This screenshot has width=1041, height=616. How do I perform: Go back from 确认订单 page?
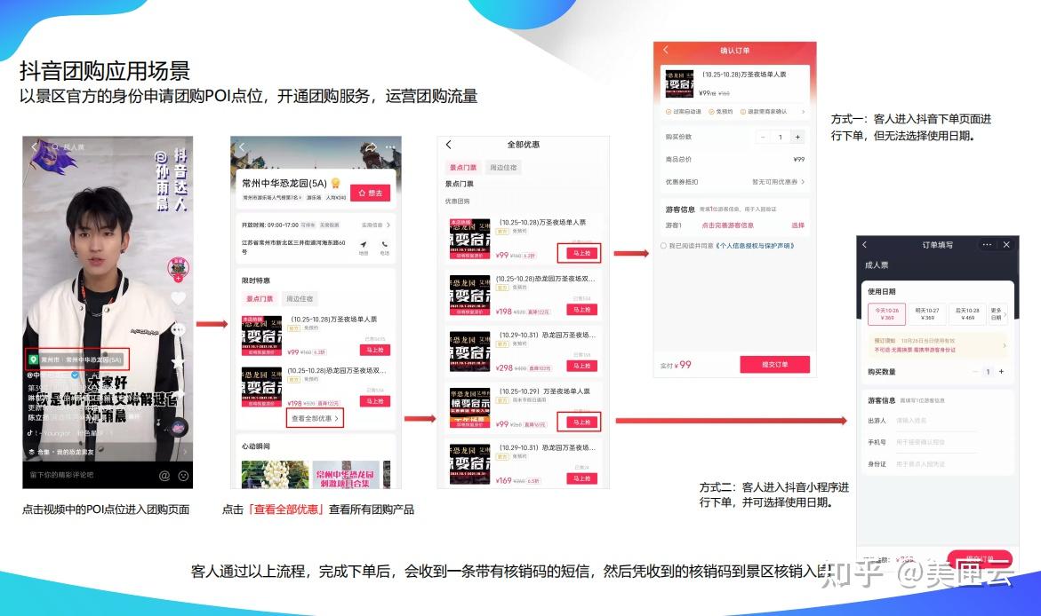666,51
